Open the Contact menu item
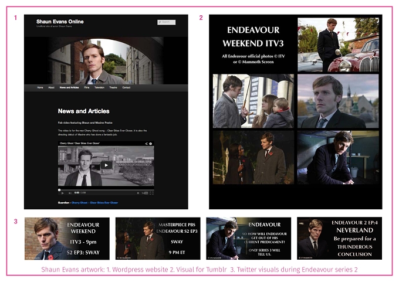399x282 pixels. tap(126, 87)
